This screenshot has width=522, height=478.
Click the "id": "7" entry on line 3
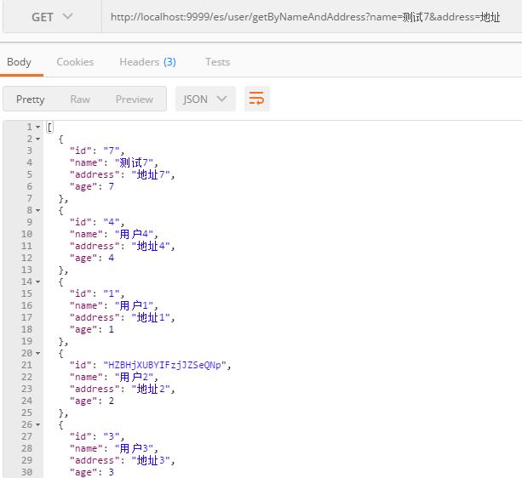[97, 151]
